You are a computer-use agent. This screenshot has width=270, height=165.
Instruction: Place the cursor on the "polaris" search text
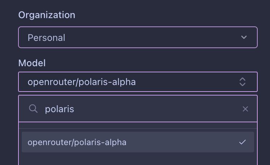[x=59, y=109]
